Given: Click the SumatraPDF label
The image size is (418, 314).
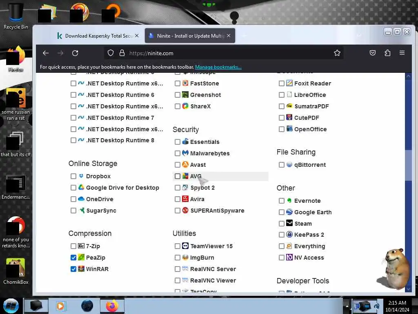Looking at the screenshot, I should click(x=311, y=106).
